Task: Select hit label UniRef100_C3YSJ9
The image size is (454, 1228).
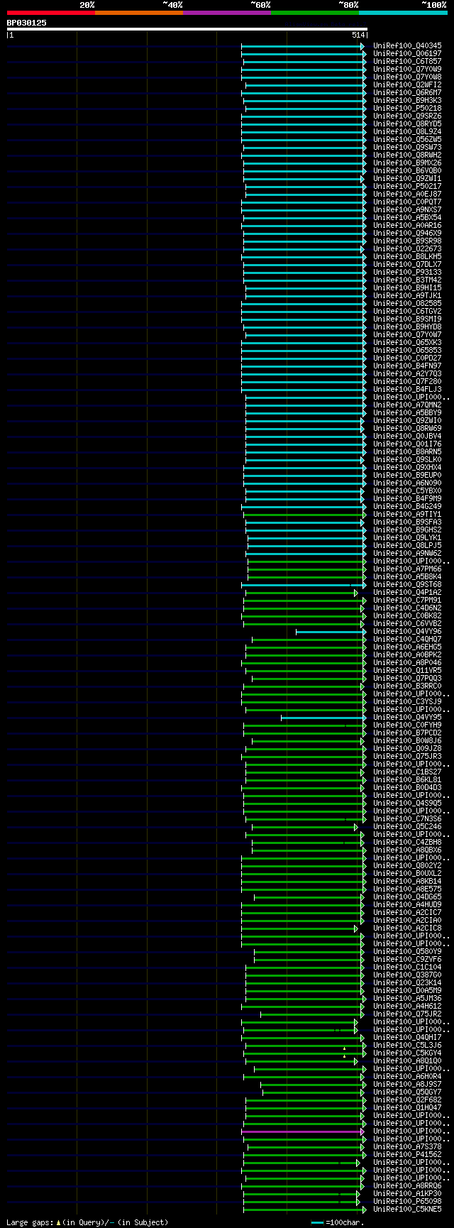Action: coord(407,702)
